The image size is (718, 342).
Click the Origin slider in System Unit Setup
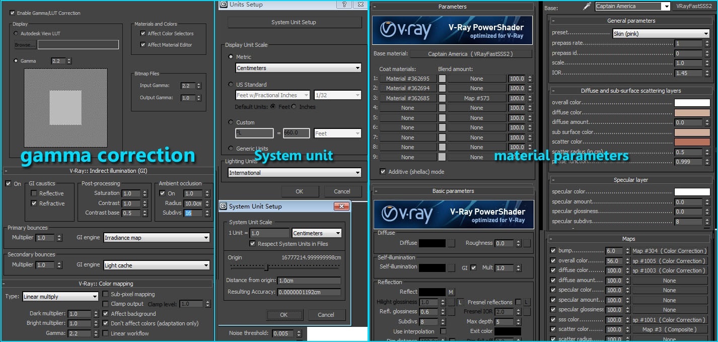(x=284, y=267)
